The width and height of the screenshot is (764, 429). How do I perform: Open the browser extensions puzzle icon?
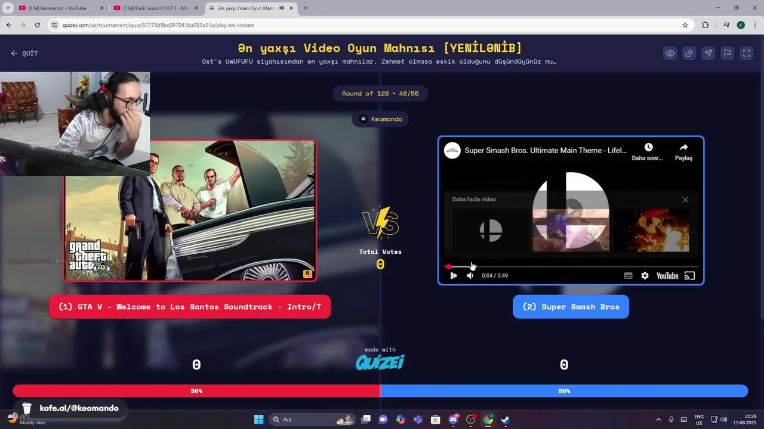706,25
